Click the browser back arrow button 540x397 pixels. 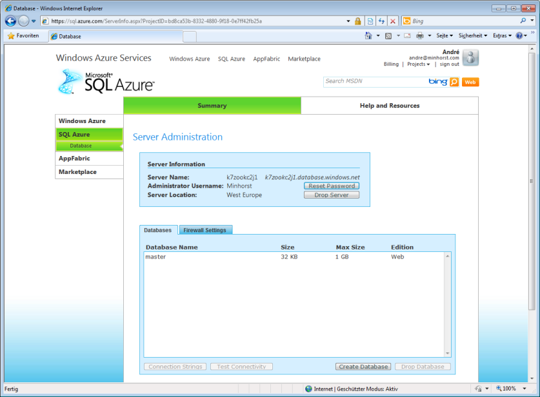click(x=10, y=21)
